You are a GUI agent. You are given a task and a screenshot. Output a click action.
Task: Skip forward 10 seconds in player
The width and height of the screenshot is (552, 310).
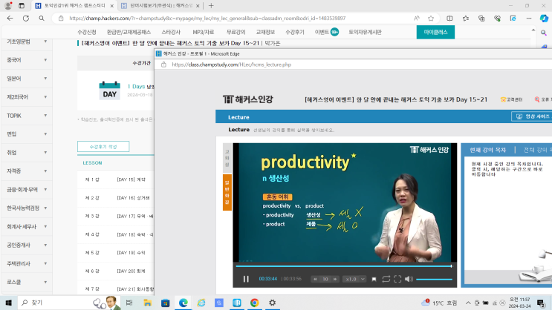(x=335, y=279)
